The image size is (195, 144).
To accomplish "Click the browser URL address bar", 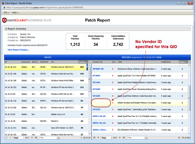I will (98, 7).
